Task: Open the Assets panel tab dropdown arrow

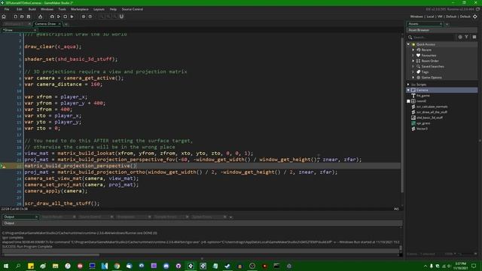Action: [x=447, y=24]
